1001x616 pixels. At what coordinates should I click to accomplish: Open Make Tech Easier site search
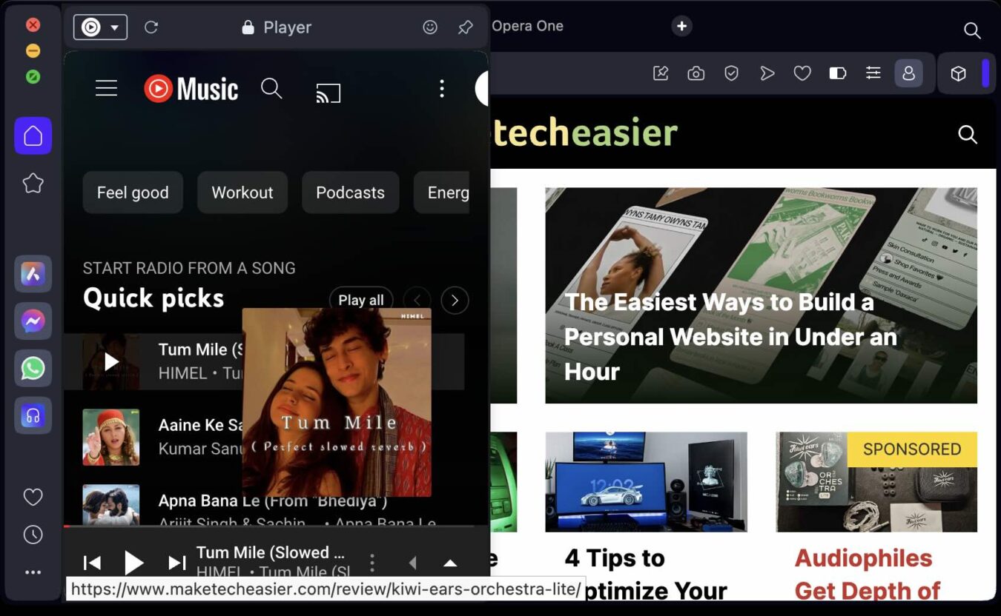click(968, 135)
